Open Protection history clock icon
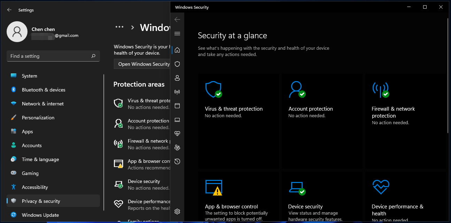 pos(177,161)
